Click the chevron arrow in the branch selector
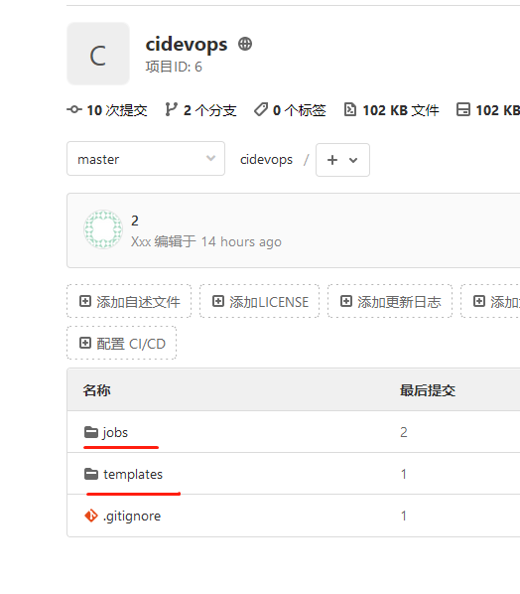Image resolution: width=520 pixels, height=594 pixels. 210,158
